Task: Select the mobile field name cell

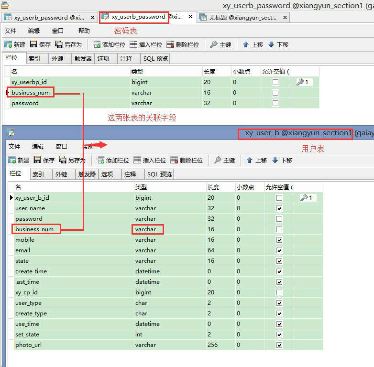Action: coord(25,240)
